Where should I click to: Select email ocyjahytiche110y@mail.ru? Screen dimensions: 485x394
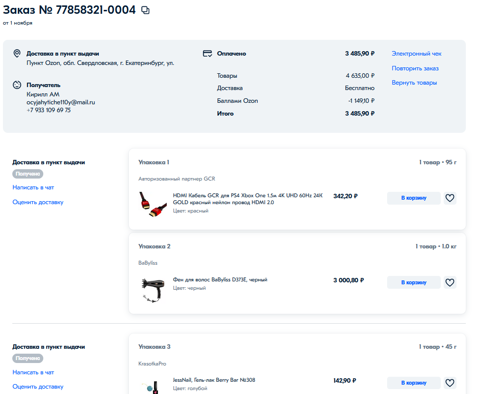61,102
